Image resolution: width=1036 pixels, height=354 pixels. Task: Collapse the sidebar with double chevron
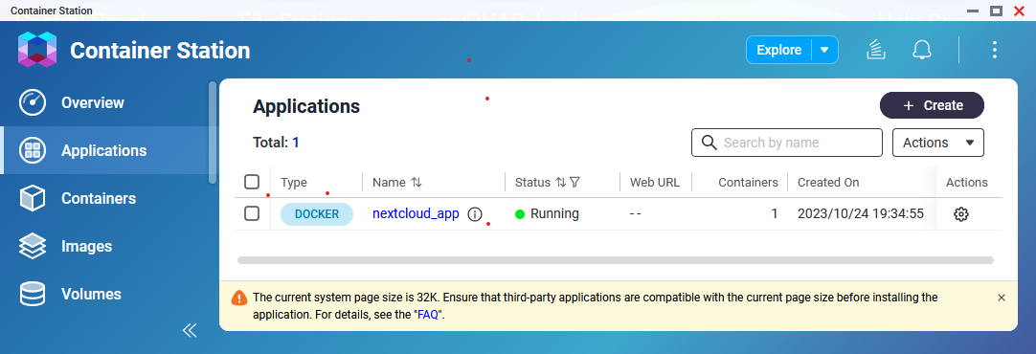tap(190, 330)
